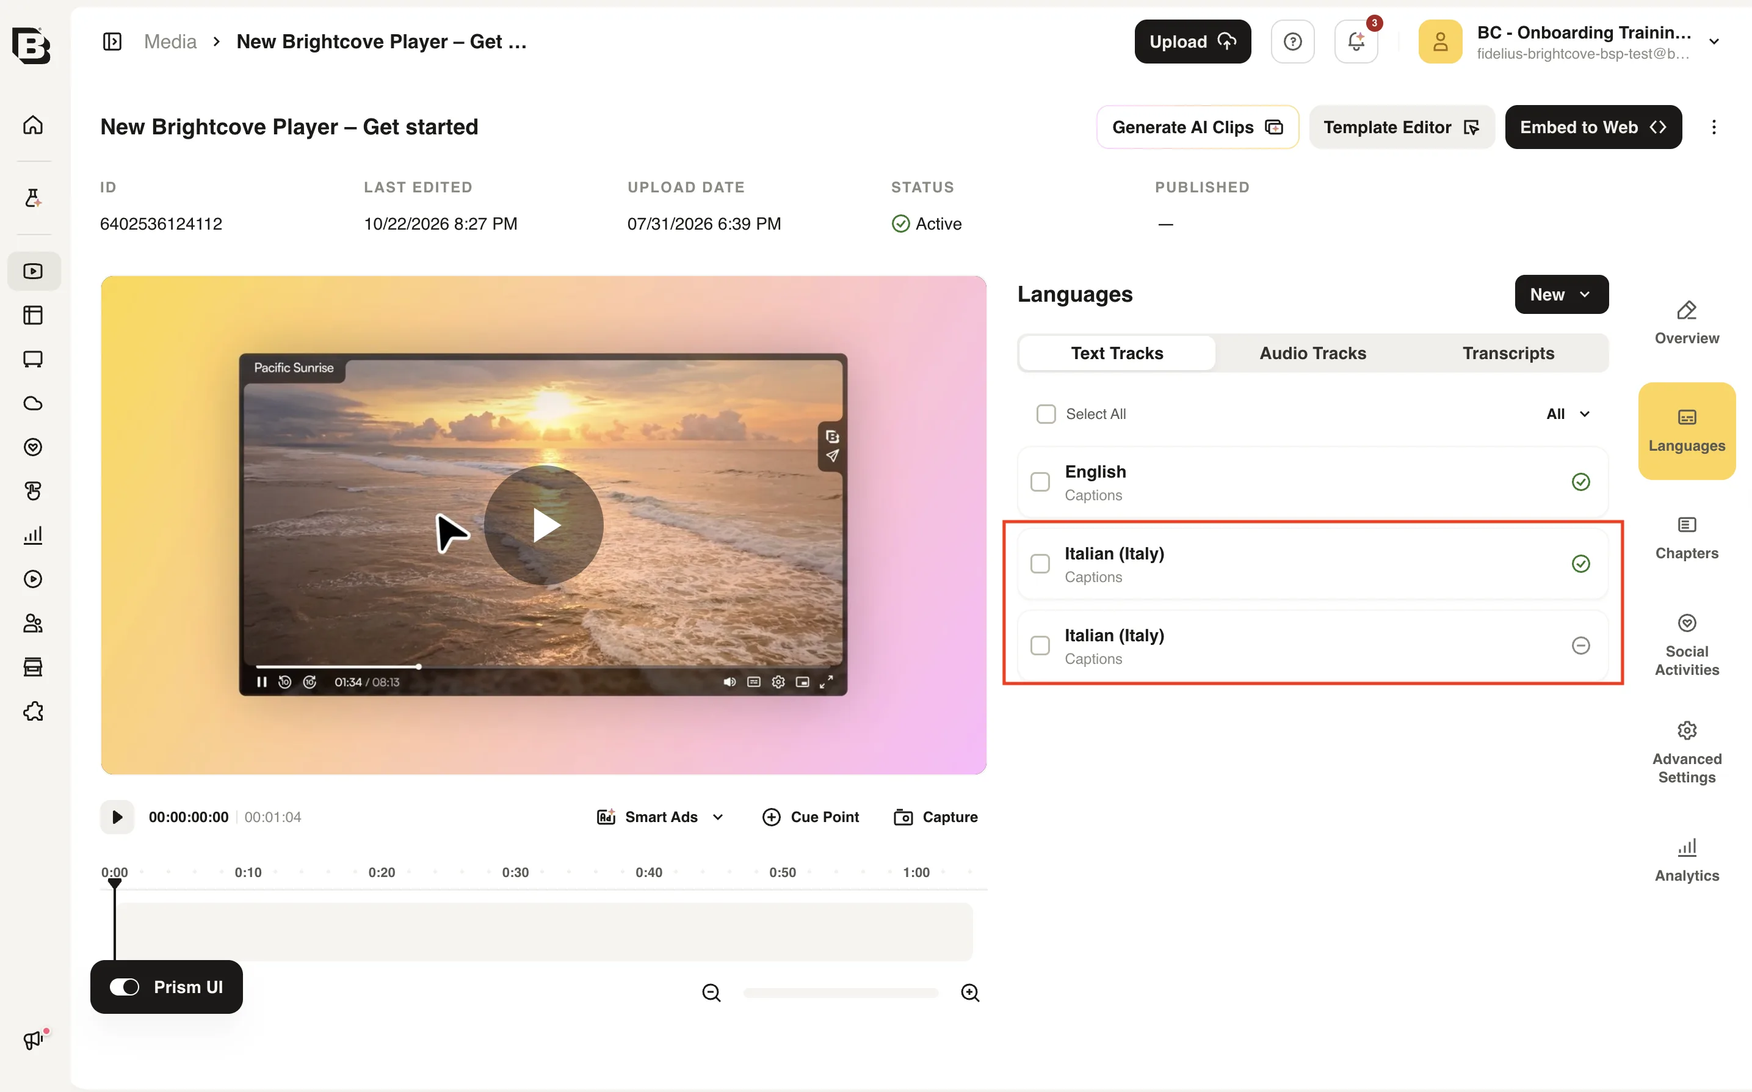The height and width of the screenshot is (1092, 1752).
Task: Open Advanced Settings panel
Action: coord(1686,752)
